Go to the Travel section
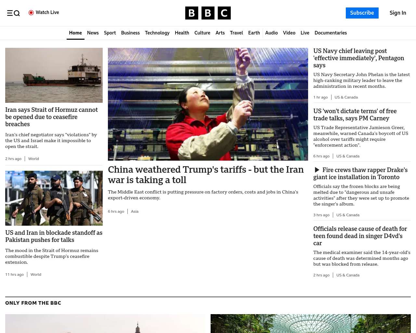The width and height of the screenshot is (416, 333). 236,33
